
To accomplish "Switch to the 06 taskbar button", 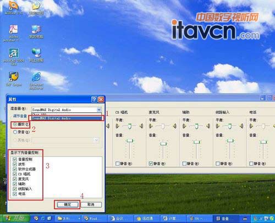I will tap(200, 219).
